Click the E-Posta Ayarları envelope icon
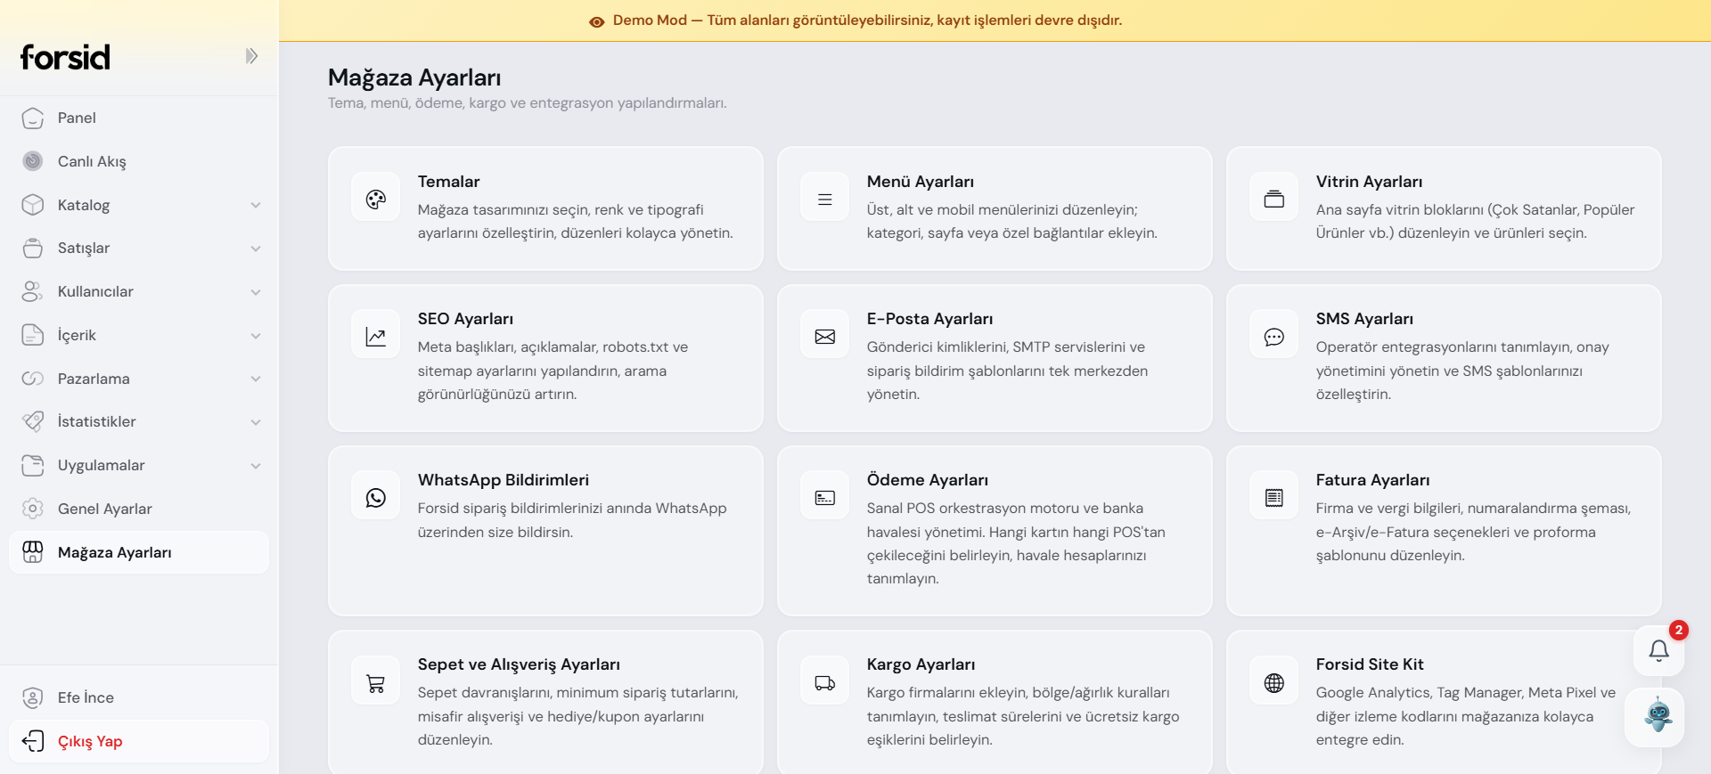The height and width of the screenshot is (774, 1711). coord(825,337)
